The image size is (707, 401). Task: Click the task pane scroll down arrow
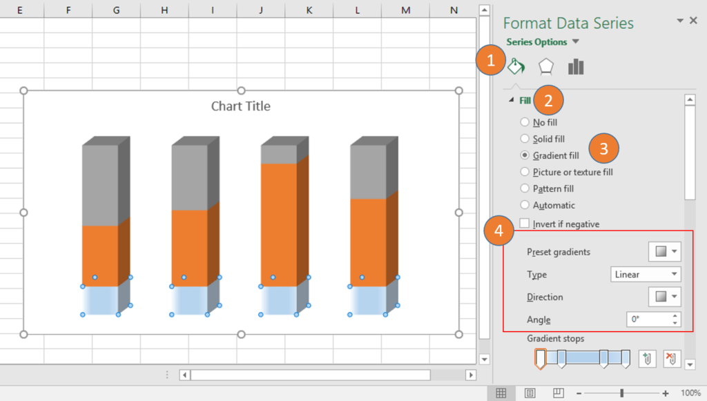690,364
